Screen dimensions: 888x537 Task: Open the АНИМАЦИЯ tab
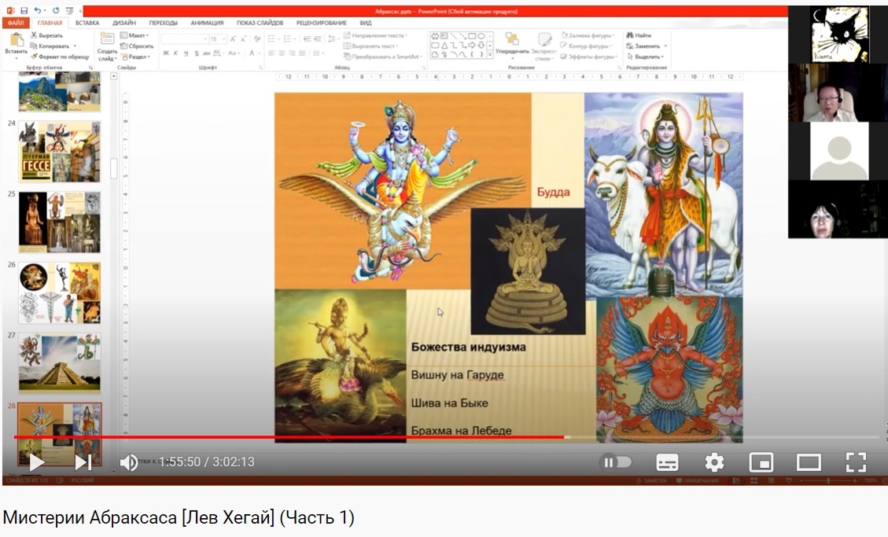tap(207, 23)
